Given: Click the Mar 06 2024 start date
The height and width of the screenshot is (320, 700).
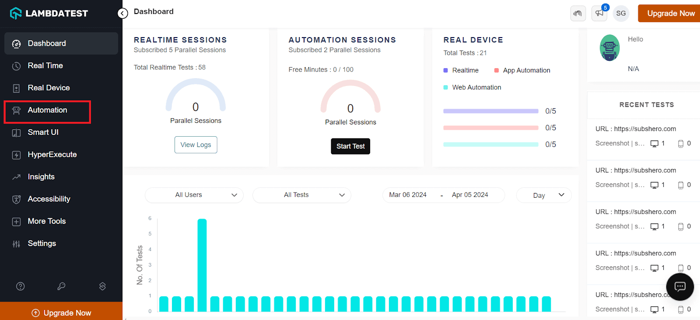Looking at the screenshot, I should pyautogui.click(x=408, y=195).
